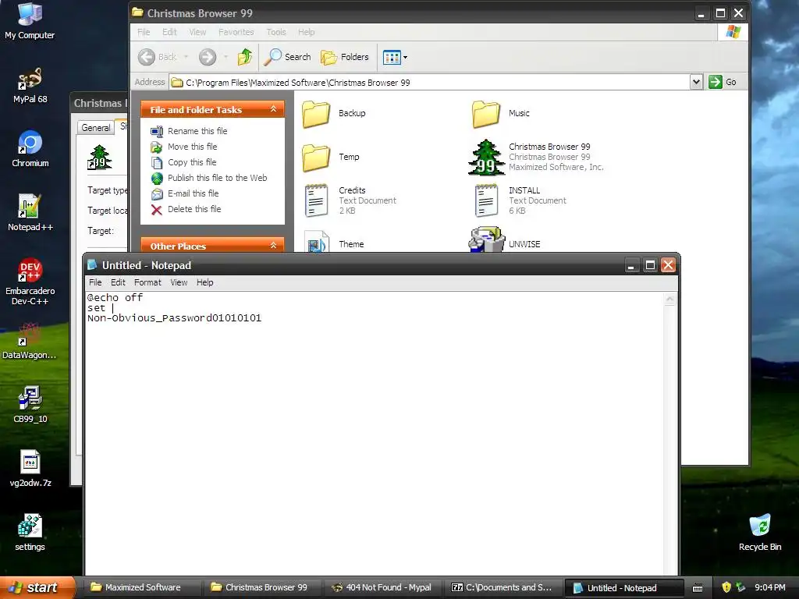799x599 pixels.
Task: Open Notepad View menu
Action: pos(179,282)
